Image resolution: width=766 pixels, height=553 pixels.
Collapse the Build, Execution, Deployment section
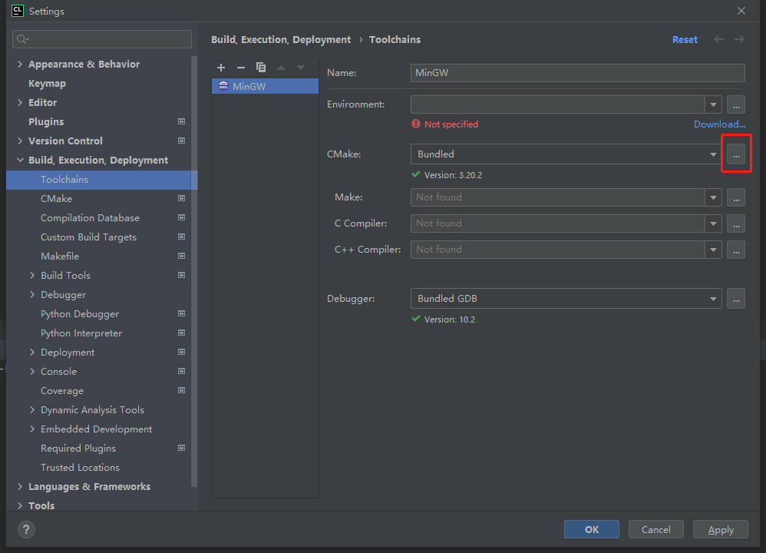pyautogui.click(x=20, y=161)
